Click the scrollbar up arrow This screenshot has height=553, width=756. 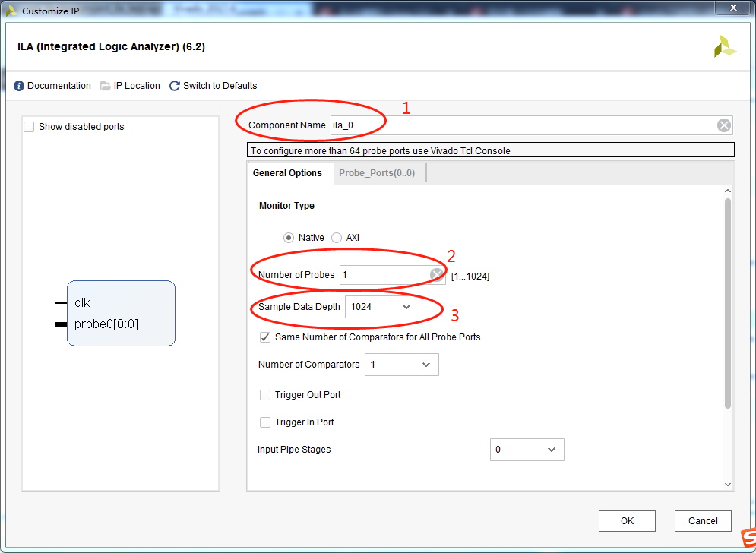click(728, 191)
